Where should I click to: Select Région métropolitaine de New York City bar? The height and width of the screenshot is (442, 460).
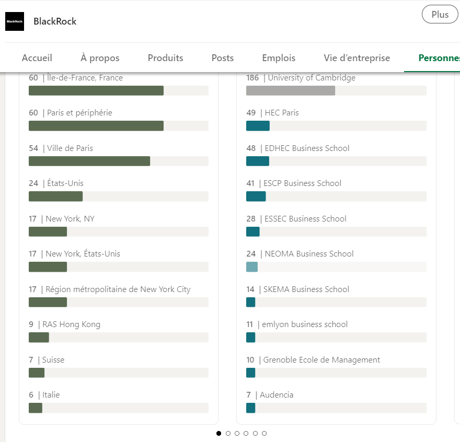coord(119,302)
